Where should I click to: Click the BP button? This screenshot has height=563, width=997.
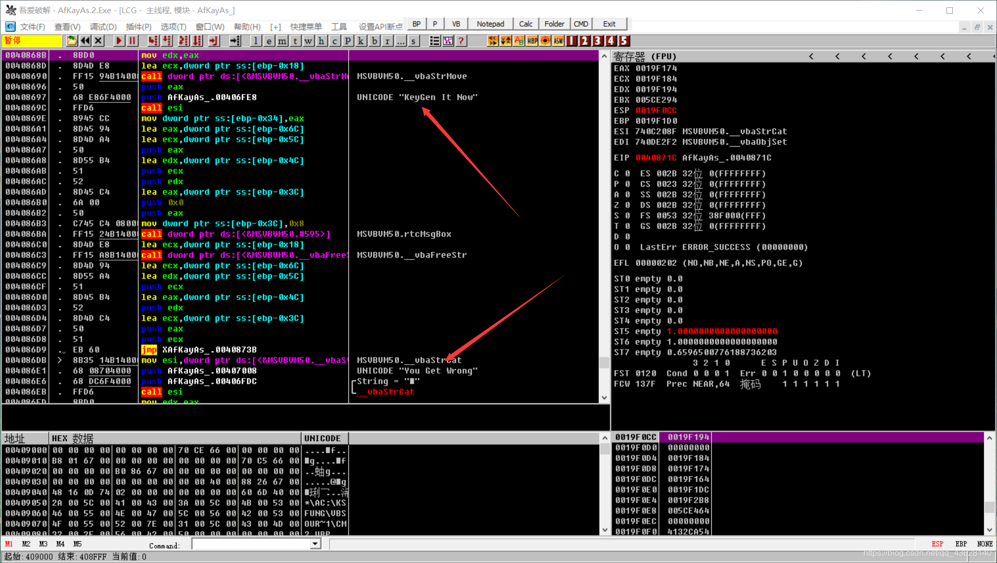[x=416, y=24]
